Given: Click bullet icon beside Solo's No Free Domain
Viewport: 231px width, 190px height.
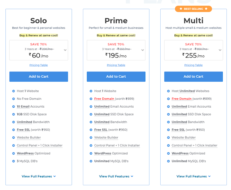Looking at the screenshot, I should tap(13, 99).
